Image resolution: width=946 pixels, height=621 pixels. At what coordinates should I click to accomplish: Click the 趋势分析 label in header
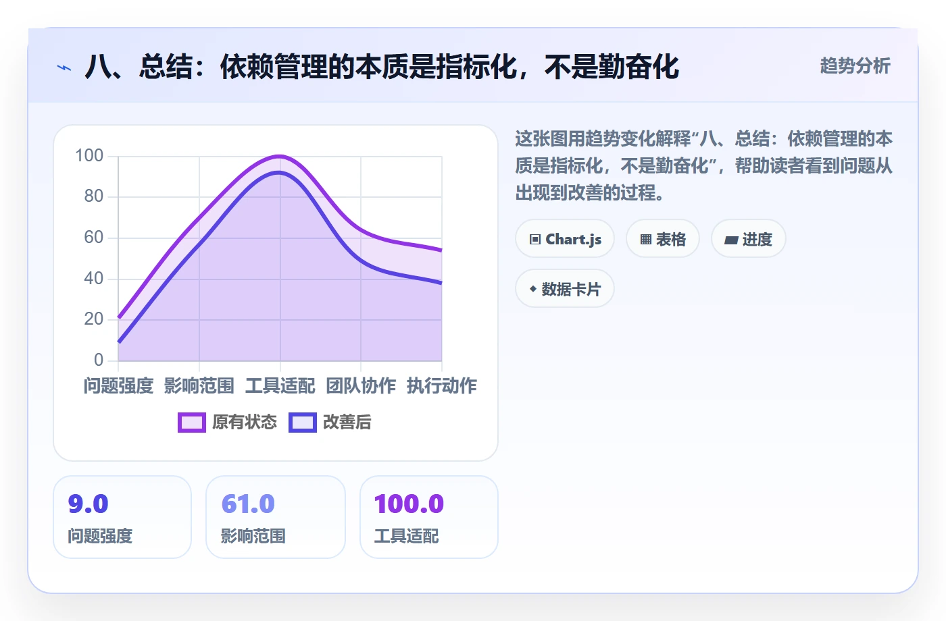pos(855,65)
